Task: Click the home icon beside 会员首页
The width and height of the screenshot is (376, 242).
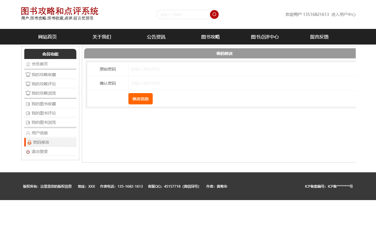Action: coord(28,64)
